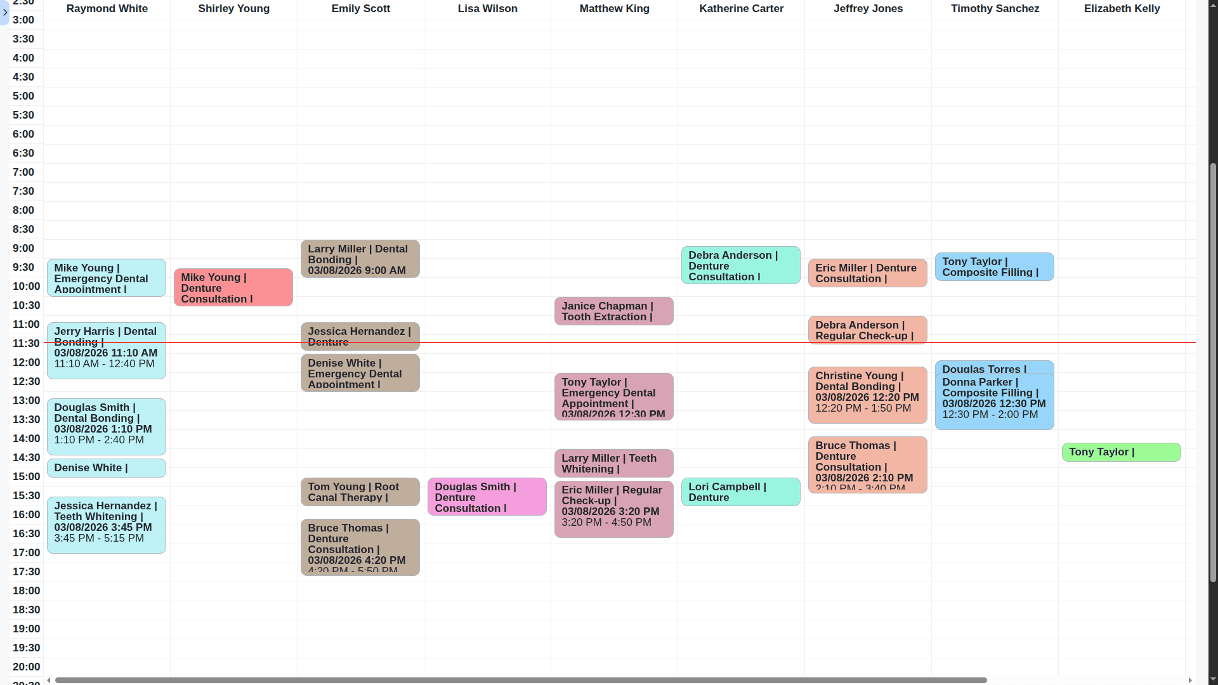
Task: Open Mike Young's Denture Consultation with Shirley Young
Action: pyautogui.click(x=233, y=287)
